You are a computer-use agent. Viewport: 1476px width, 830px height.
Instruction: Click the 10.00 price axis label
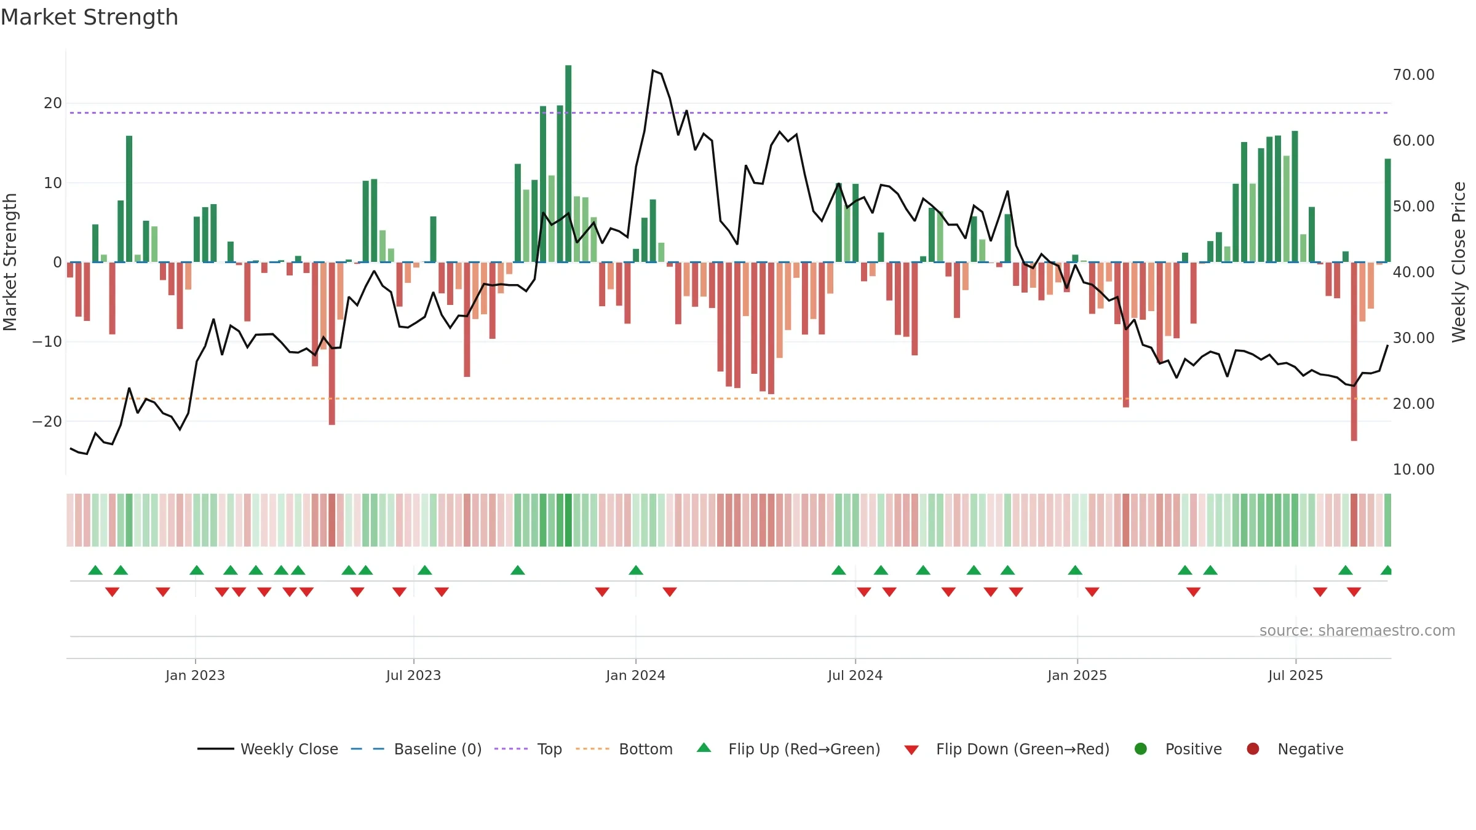pos(1413,470)
